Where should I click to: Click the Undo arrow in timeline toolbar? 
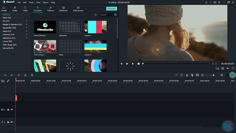coord(5,75)
